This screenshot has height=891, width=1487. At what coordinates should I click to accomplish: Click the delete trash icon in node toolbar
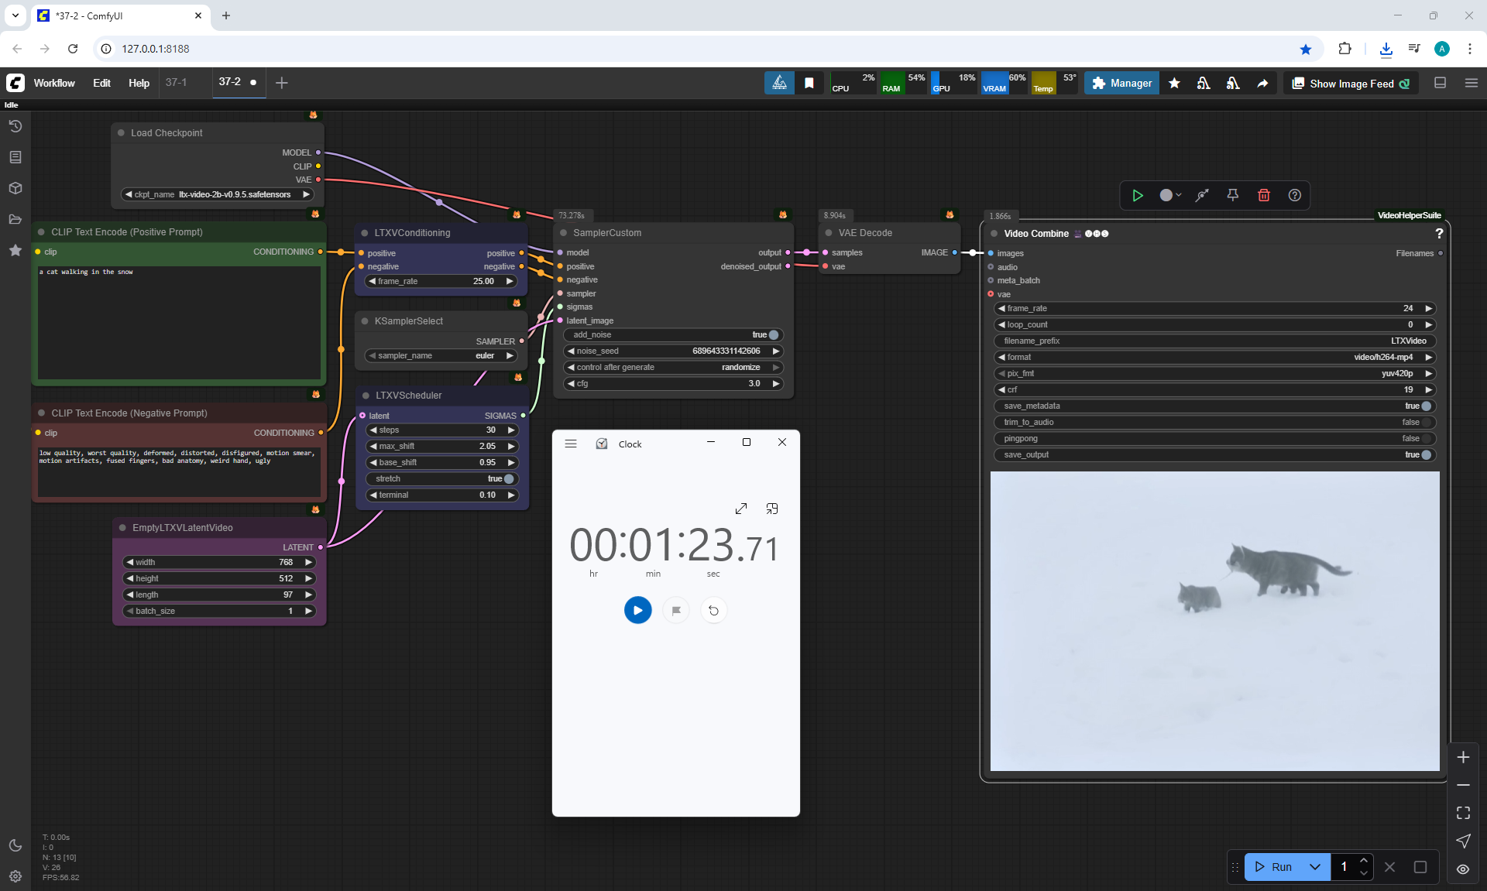[1264, 195]
